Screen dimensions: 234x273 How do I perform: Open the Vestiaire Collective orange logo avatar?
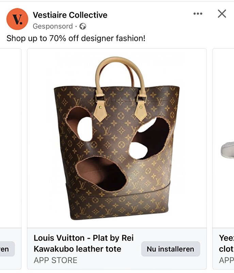[17, 19]
